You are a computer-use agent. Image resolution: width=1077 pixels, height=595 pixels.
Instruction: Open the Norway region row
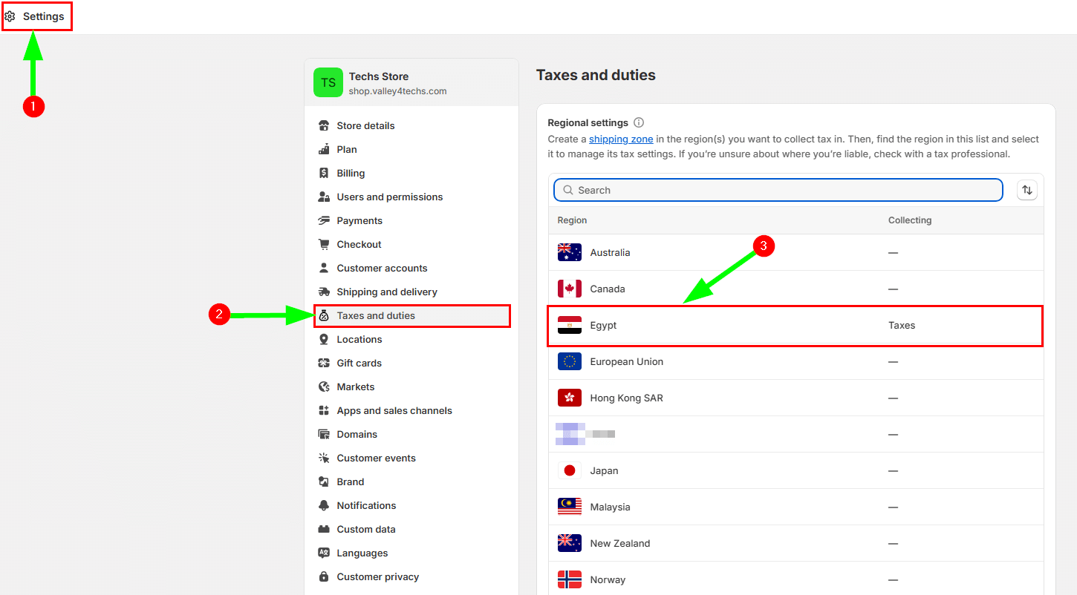(x=796, y=579)
